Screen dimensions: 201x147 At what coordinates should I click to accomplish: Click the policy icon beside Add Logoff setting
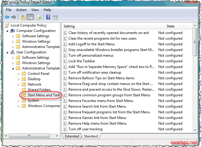coord(65,44)
